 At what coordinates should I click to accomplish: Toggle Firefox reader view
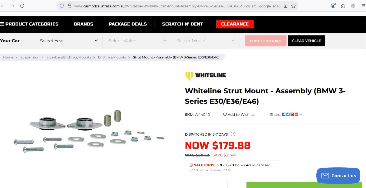click(x=286, y=6)
